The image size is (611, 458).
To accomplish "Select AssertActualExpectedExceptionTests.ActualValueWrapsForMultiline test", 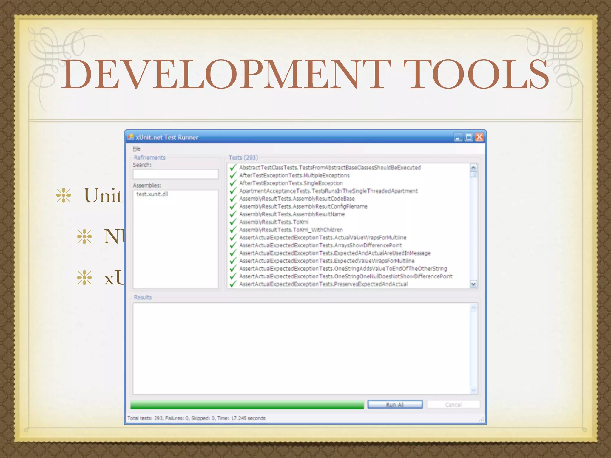I will click(x=323, y=237).
